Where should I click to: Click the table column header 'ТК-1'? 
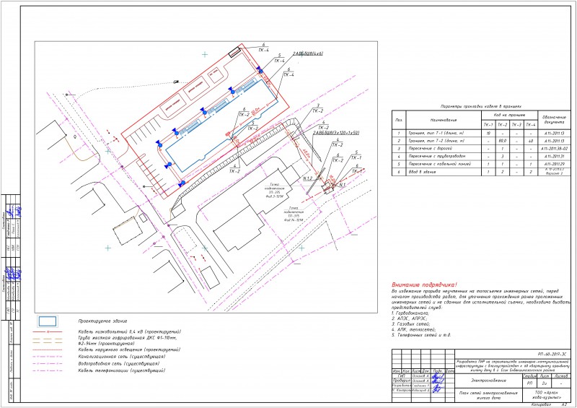coord(488,125)
